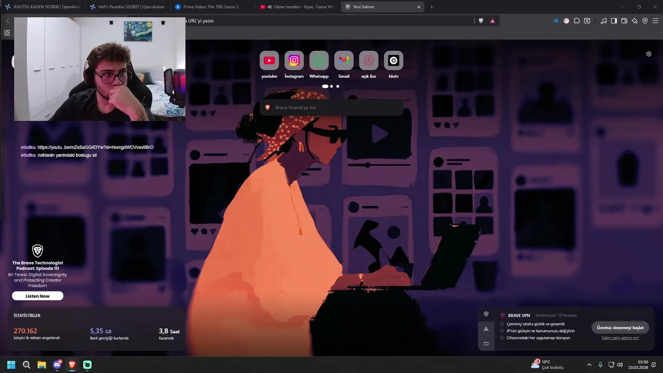Open new tab page customize gear icon
The width and height of the screenshot is (663, 373).
(x=648, y=54)
